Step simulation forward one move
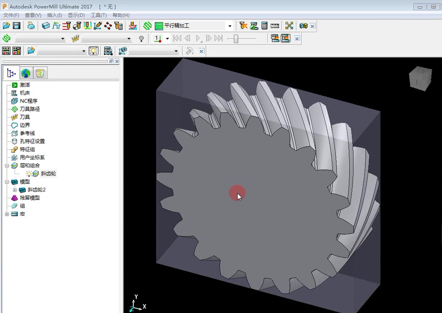Viewport: 442px width, 313px height. click(209, 38)
